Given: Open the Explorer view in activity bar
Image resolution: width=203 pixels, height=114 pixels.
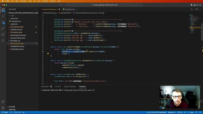Looking at the screenshot, I should 3,10.
